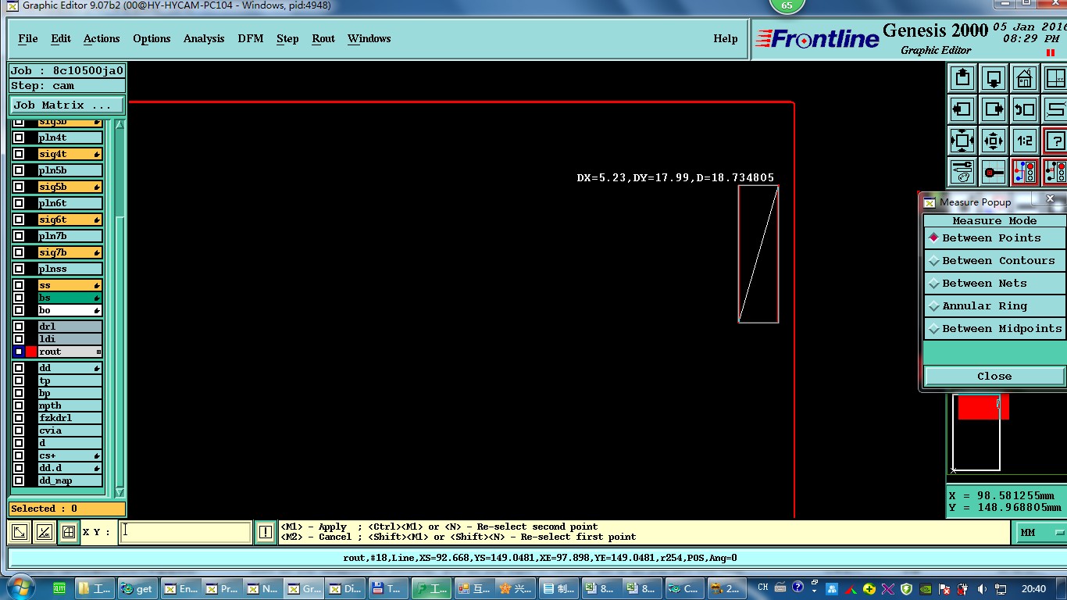Open the Windows menu
Viewport: 1067px width, 600px height.
(369, 38)
